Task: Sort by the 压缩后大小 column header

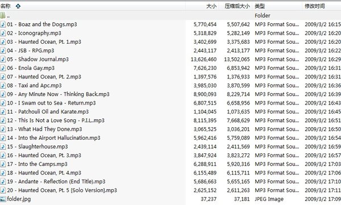Action: tap(237, 6)
